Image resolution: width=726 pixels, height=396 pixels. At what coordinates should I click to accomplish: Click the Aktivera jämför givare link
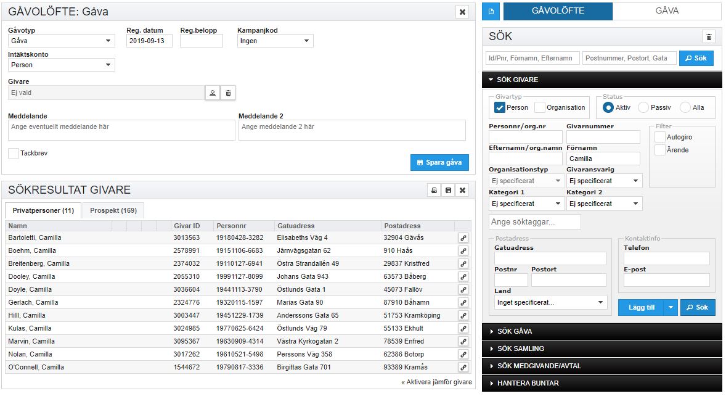point(436,382)
